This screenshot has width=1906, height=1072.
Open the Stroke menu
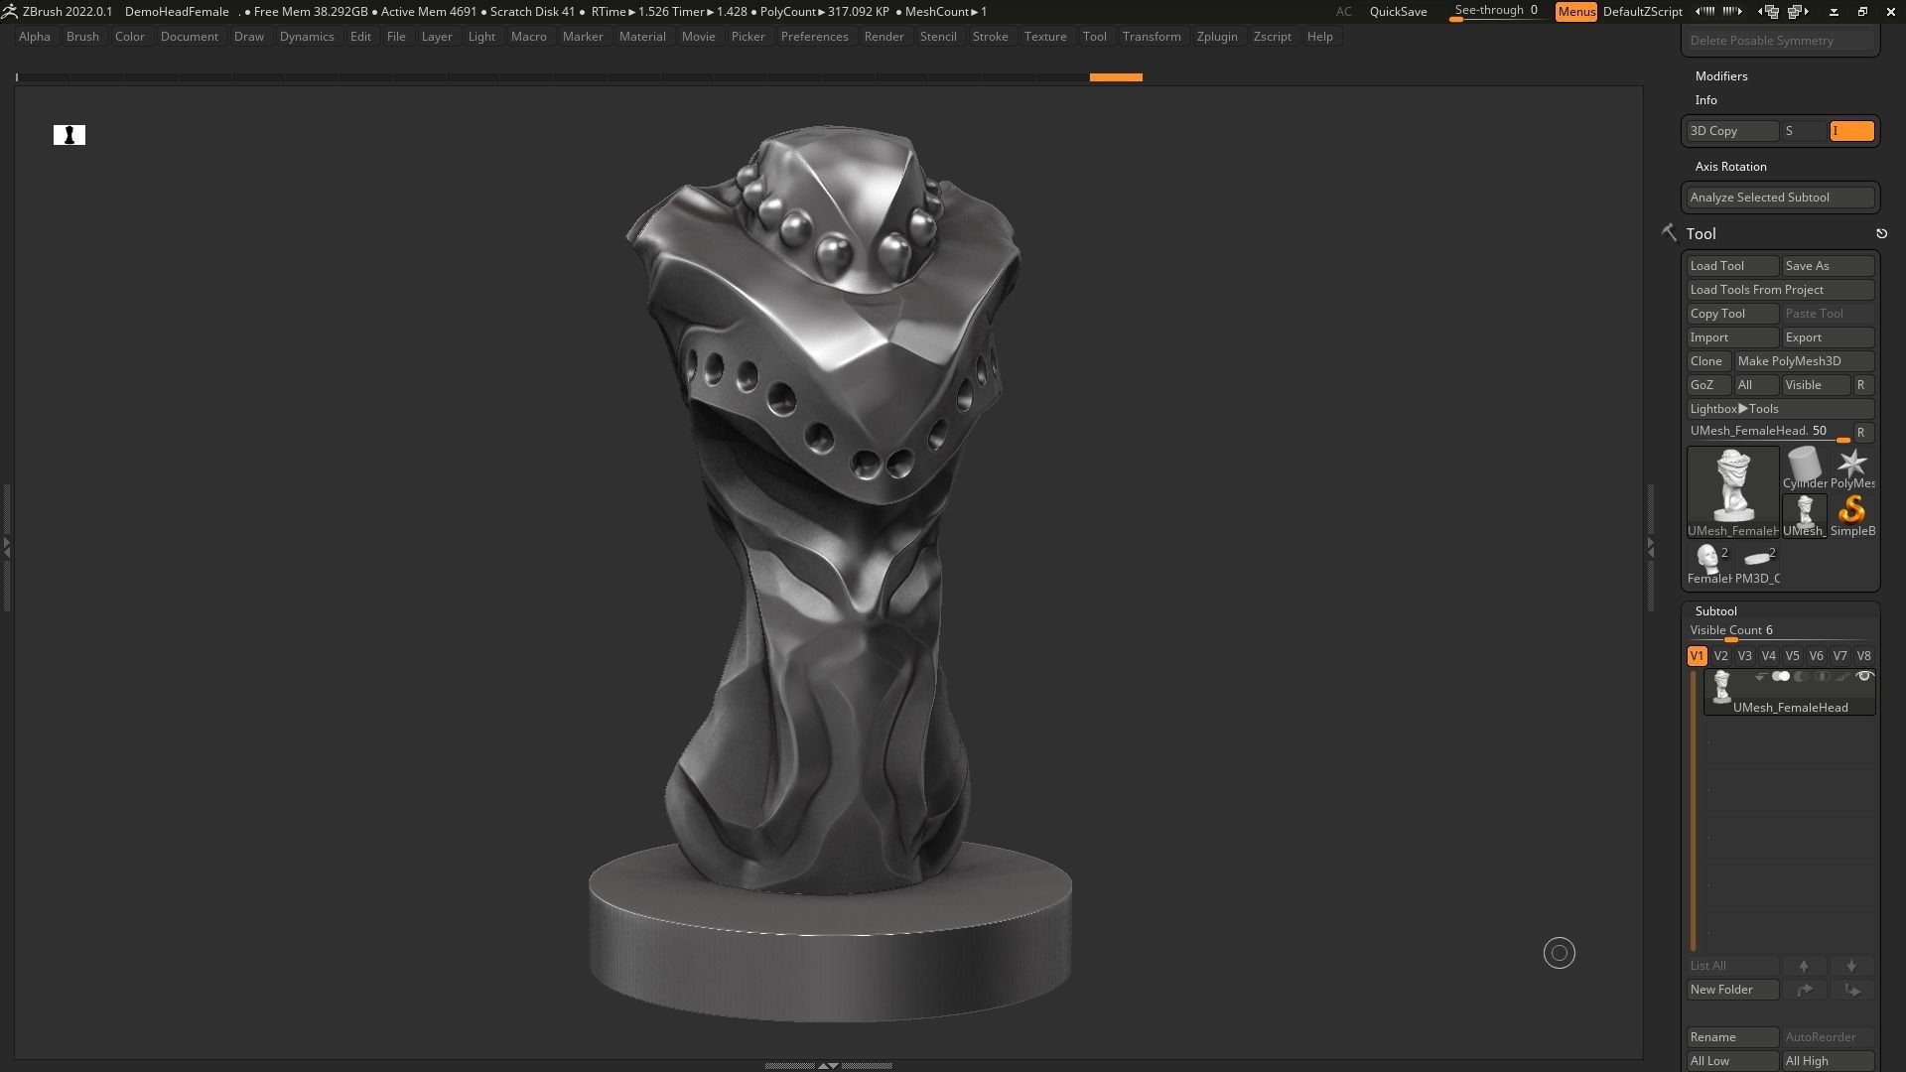[x=991, y=37]
